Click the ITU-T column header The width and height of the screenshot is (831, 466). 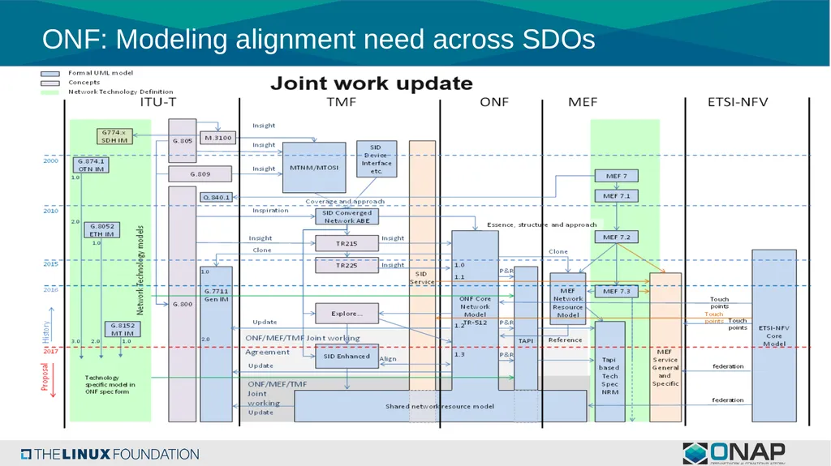point(158,101)
